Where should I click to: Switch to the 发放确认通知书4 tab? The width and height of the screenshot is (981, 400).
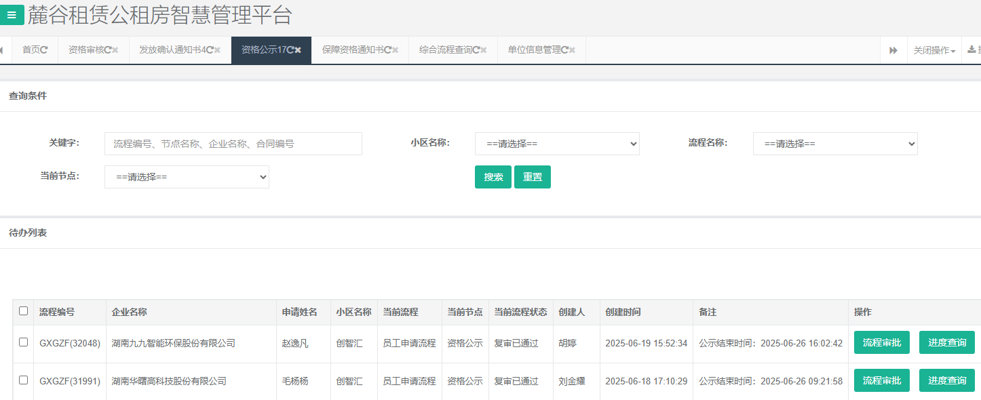170,50
